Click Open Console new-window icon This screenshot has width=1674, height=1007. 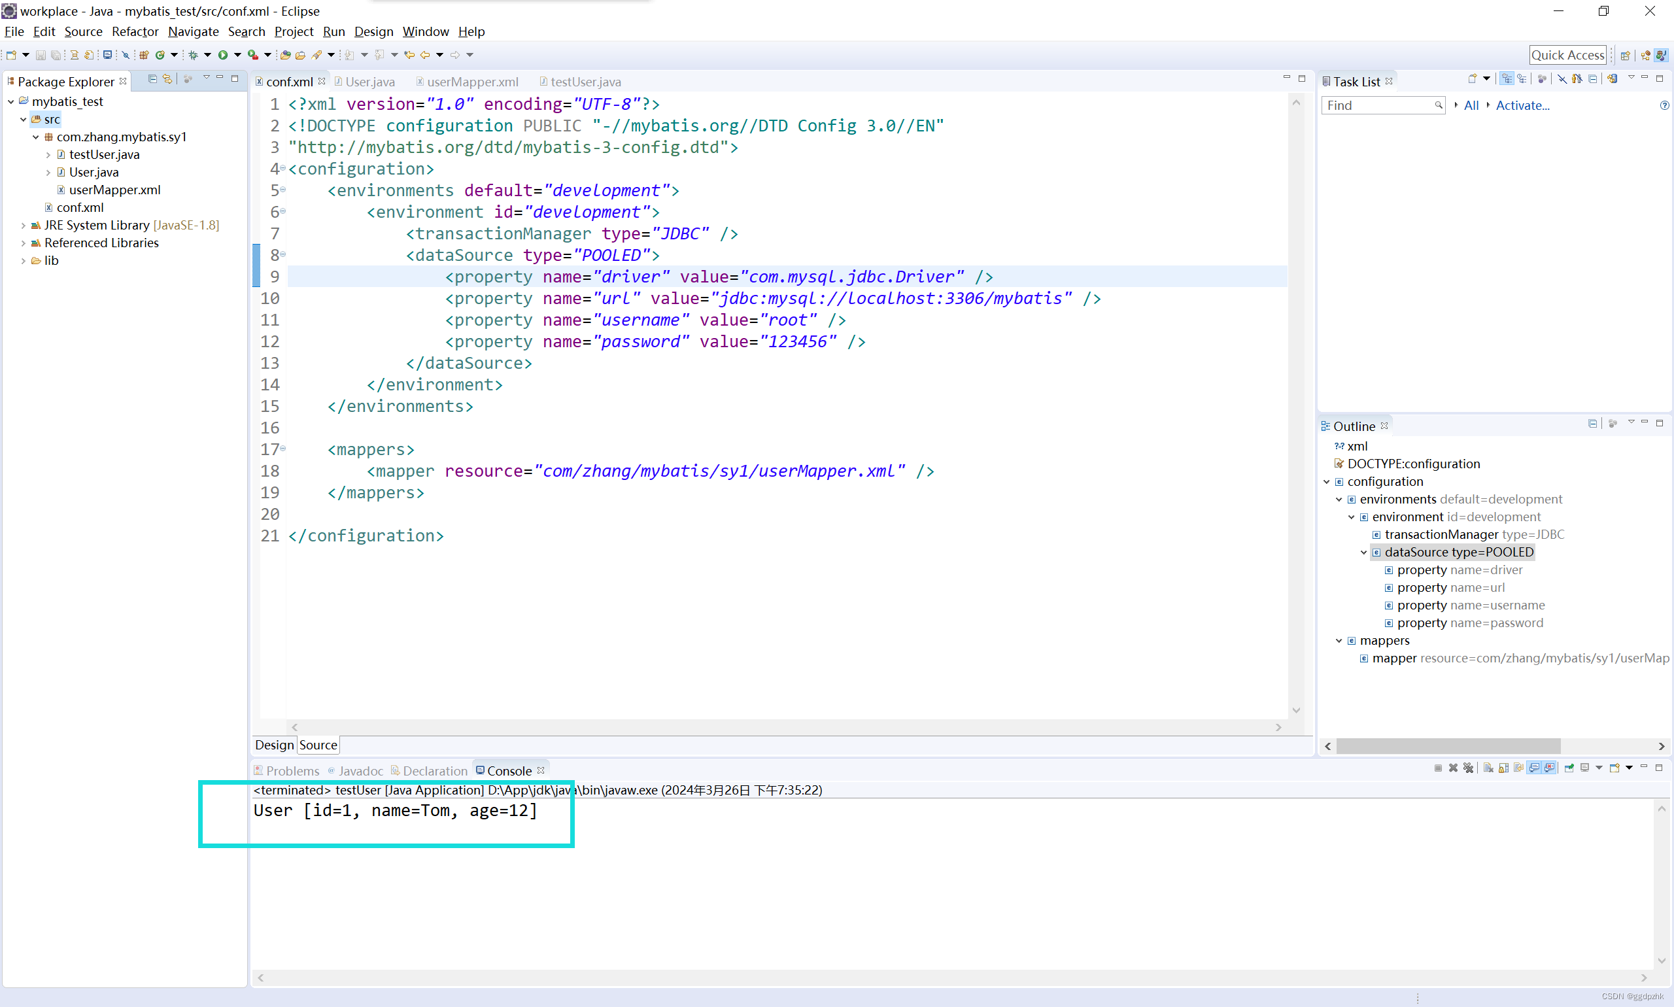1614,768
